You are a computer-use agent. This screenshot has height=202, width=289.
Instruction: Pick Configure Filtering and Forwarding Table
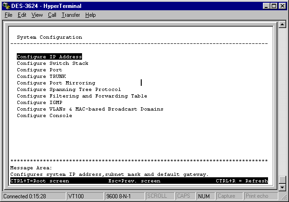pyautogui.click(x=82, y=96)
